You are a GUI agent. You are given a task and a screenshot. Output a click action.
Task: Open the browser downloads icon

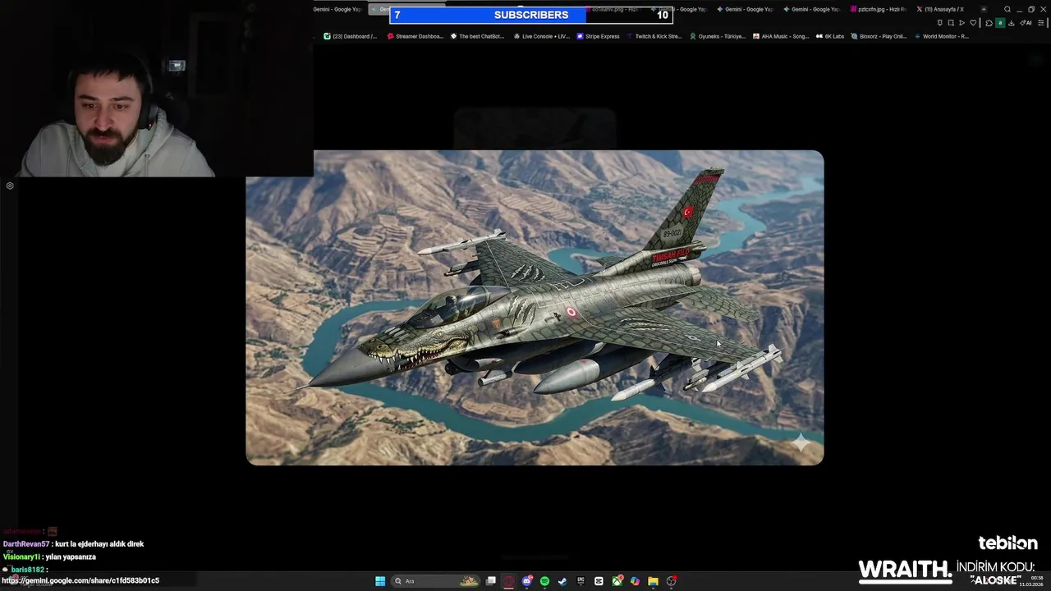1012,23
